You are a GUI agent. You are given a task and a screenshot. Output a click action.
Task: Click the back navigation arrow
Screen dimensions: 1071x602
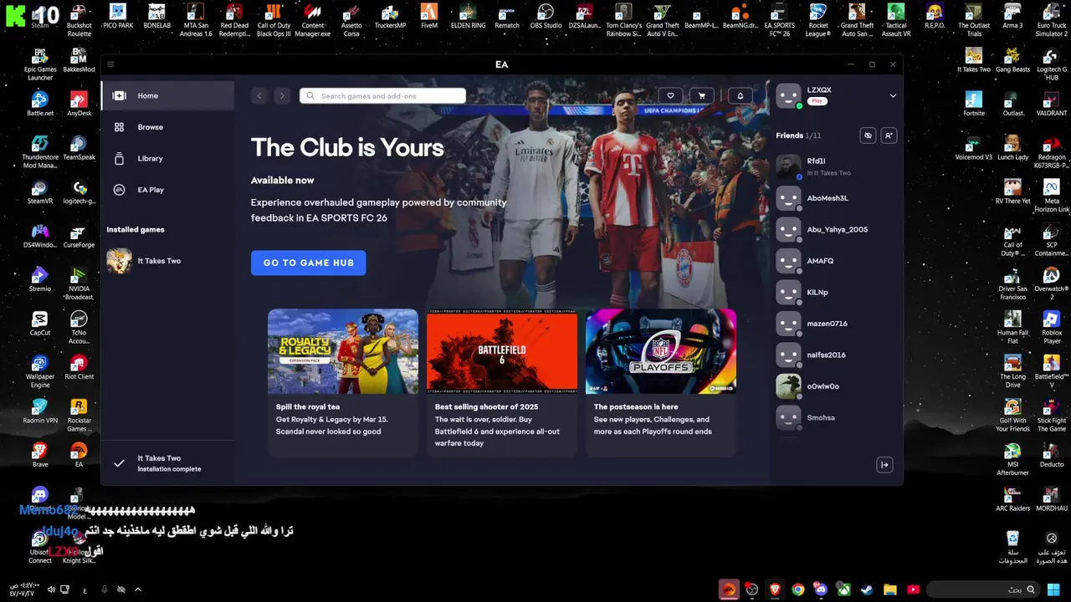pos(259,96)
